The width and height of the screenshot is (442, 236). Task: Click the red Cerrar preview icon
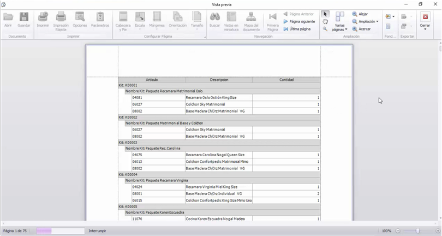pos(425,17)
